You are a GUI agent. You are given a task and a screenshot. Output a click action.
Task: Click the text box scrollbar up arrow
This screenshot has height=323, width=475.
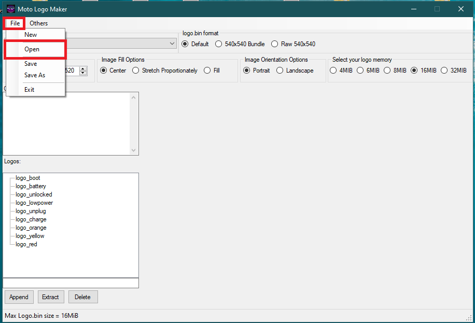click(134, 97)
